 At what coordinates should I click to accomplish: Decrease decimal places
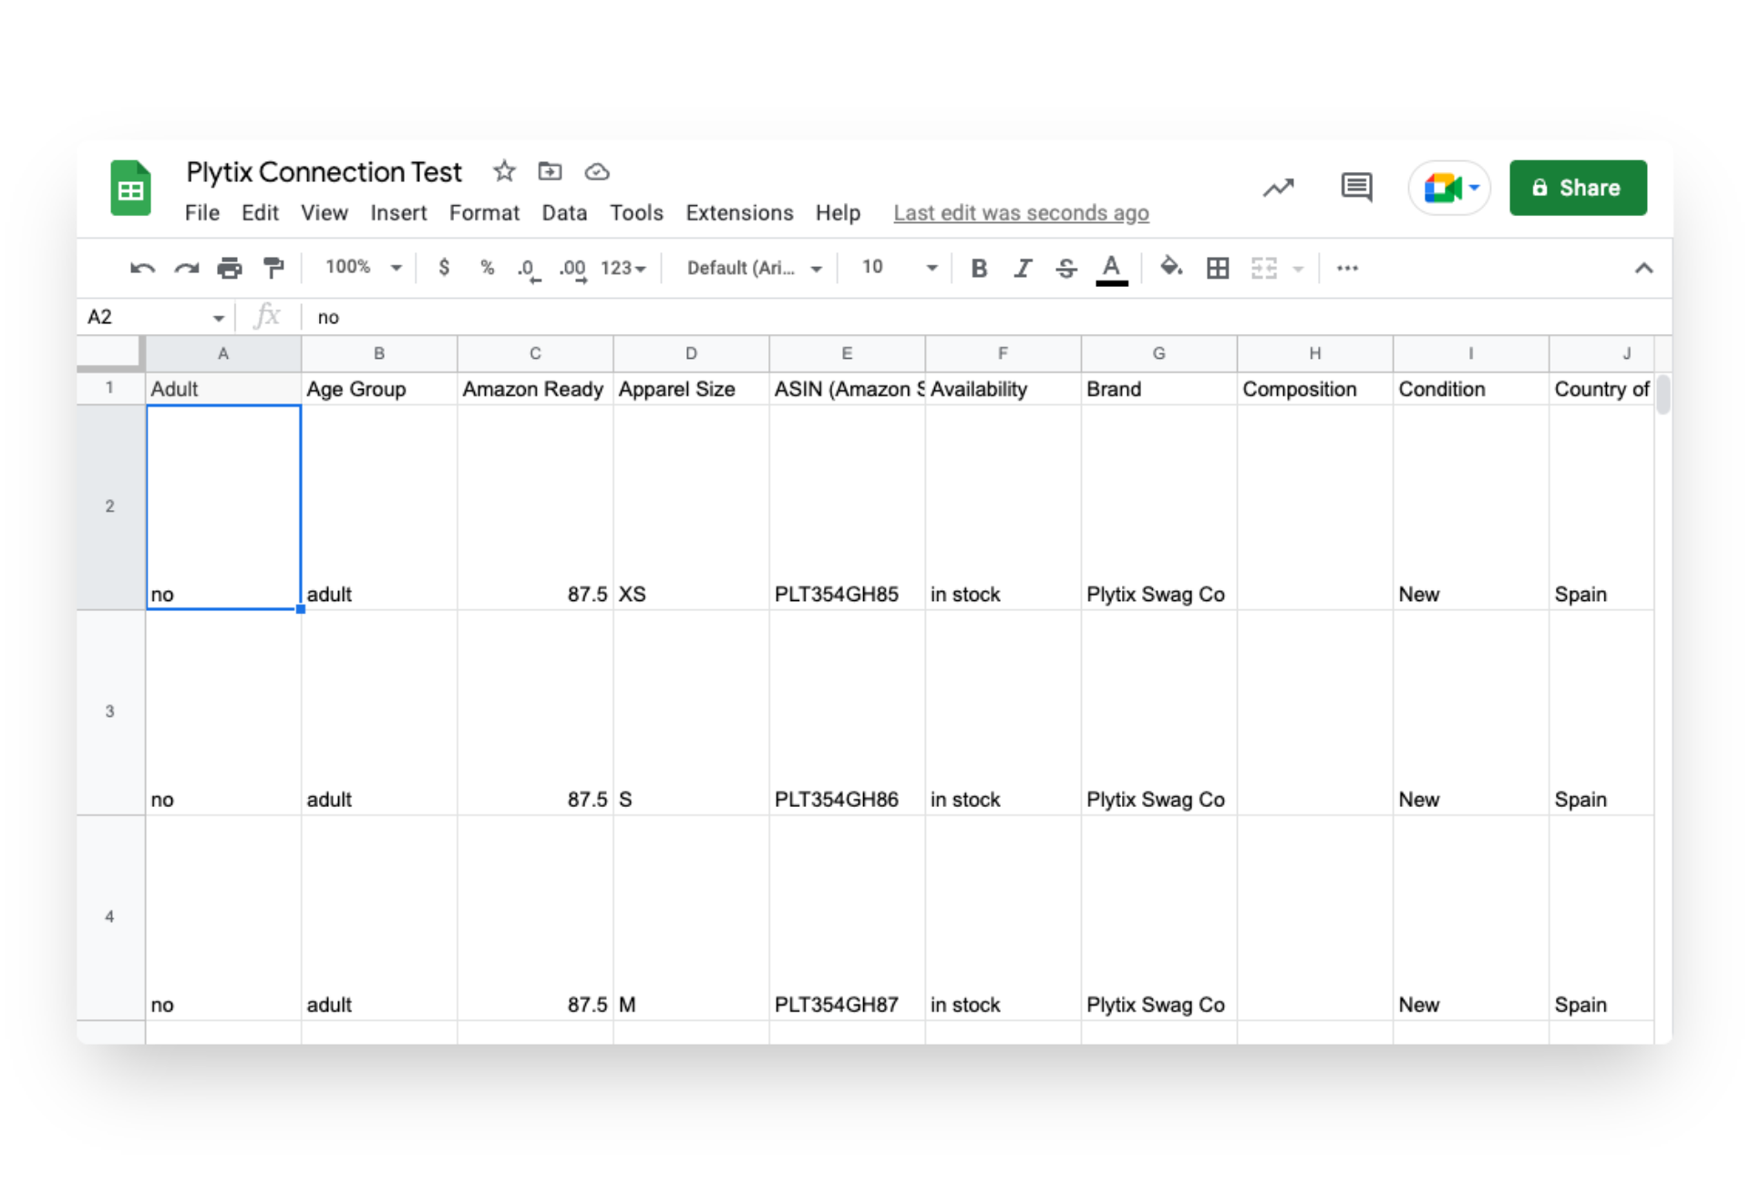pyautogui.click(x=529, y=269)
